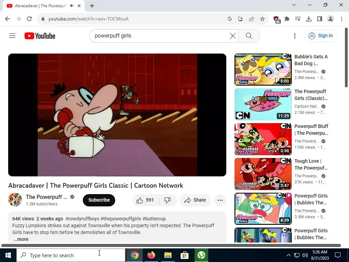
Task: Bookmark this page with the star icon
Action: (x=262, y=19)
